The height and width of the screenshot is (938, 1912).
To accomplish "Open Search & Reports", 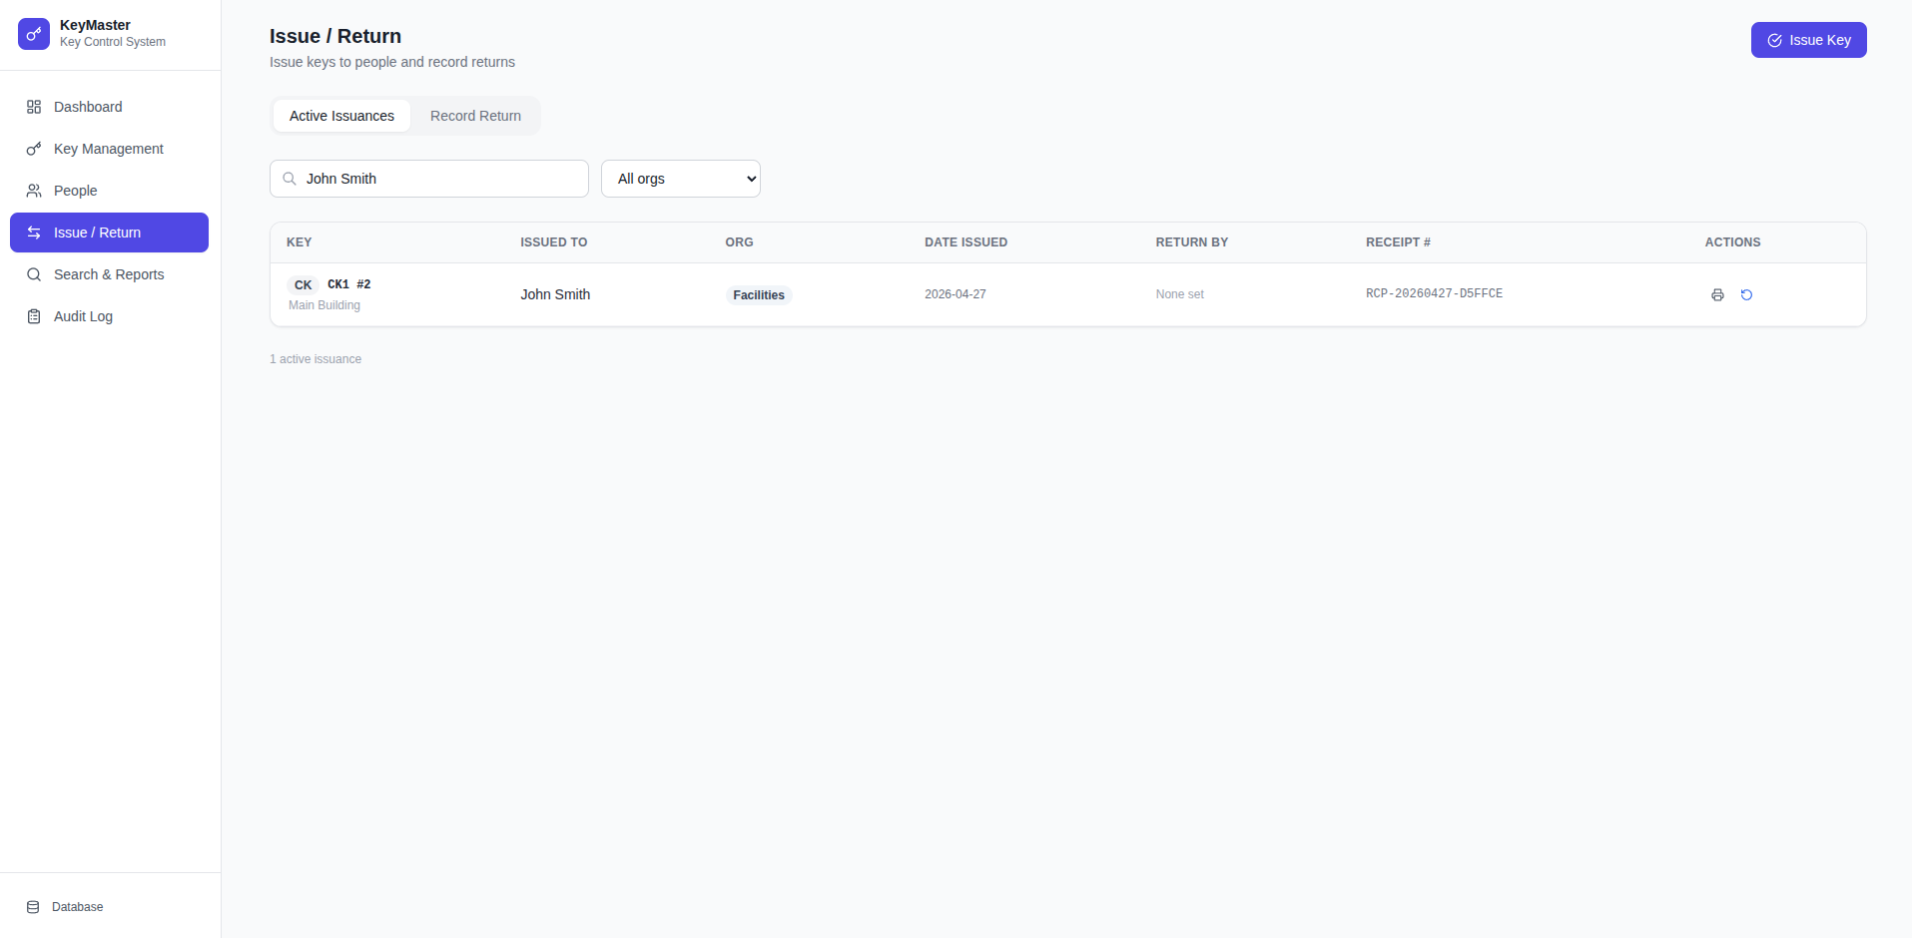I will (109, 274).
